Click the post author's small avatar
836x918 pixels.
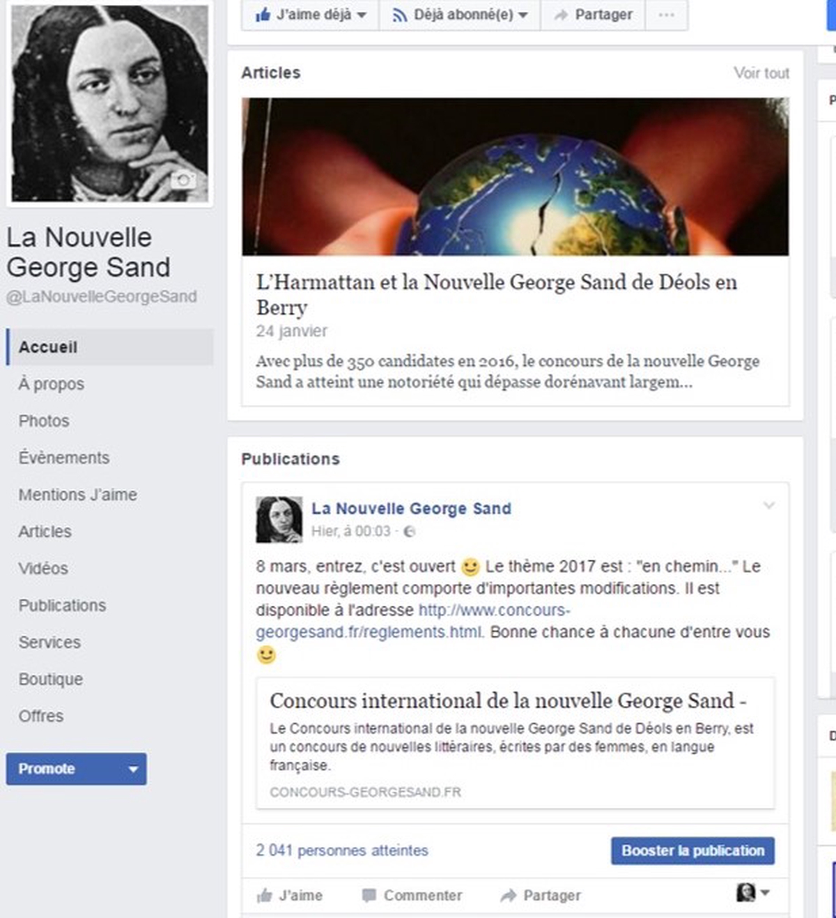point(279,519)
